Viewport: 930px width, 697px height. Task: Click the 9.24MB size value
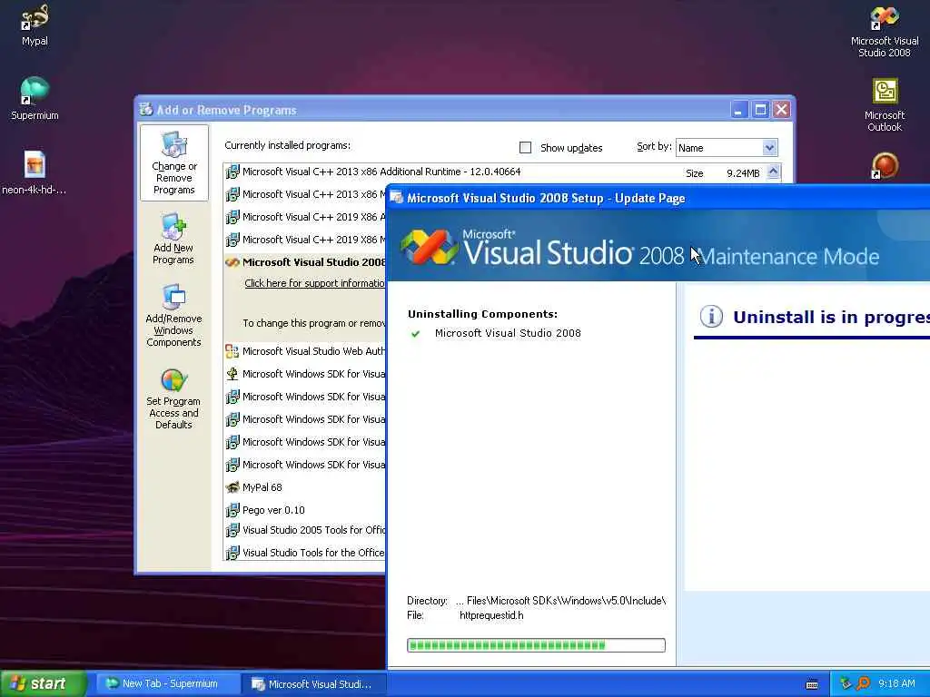tap(743, 173)
